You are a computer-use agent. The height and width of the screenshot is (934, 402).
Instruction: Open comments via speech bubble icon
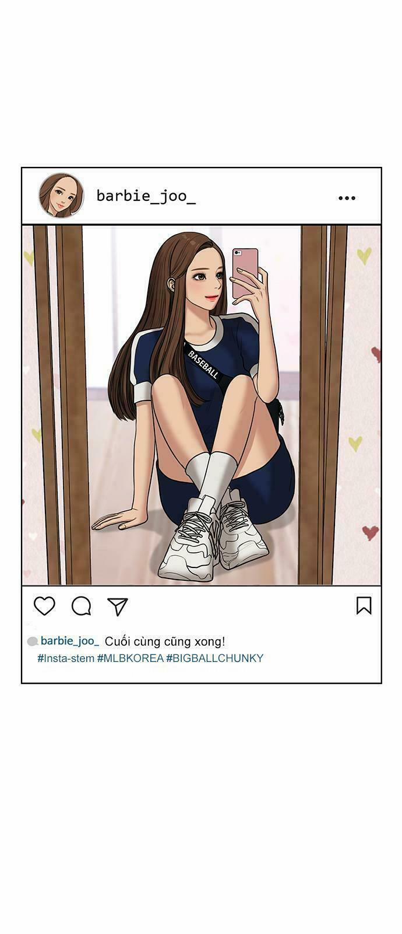coord(81,607)
